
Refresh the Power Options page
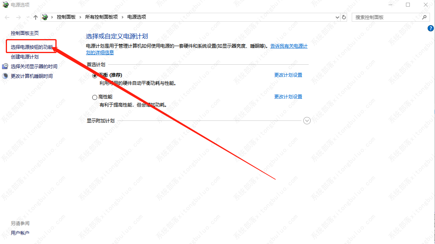(344, 17)
